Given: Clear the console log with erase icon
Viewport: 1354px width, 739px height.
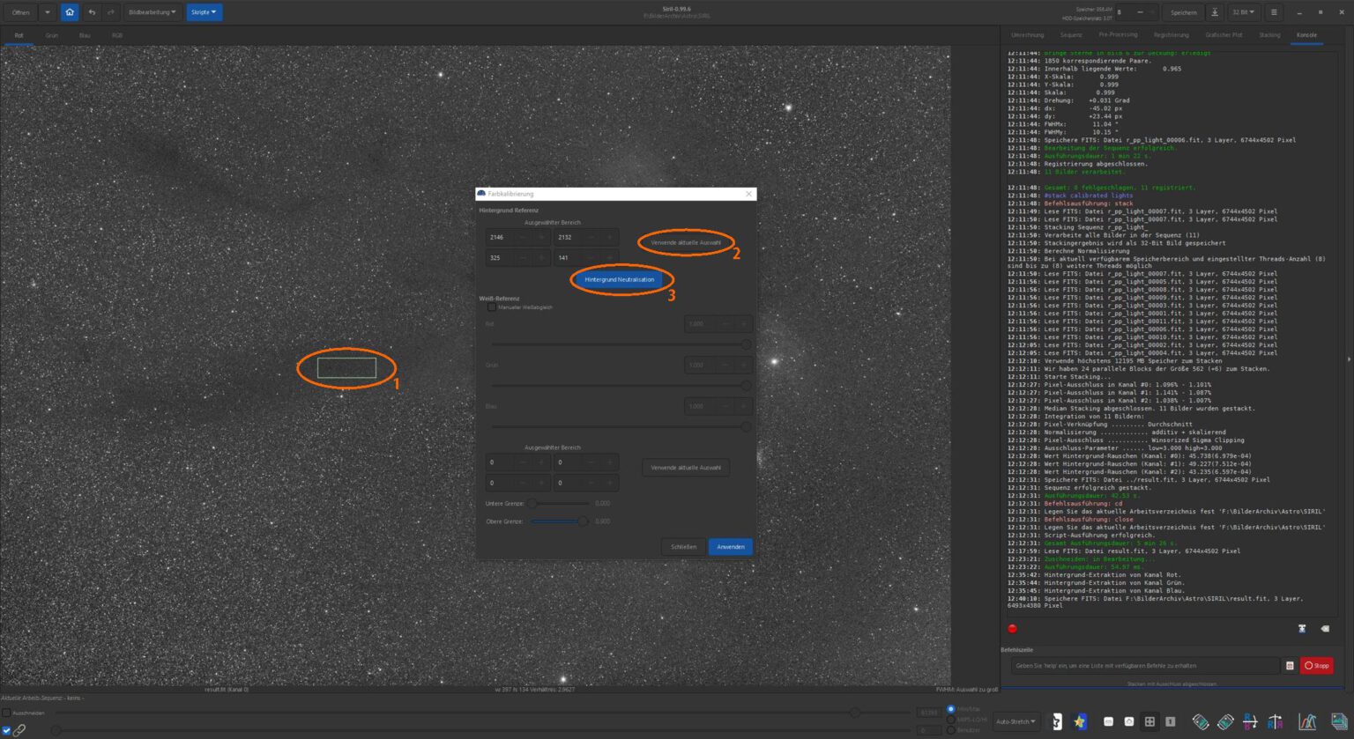Looking at the screenshot, I should 1324,628.
